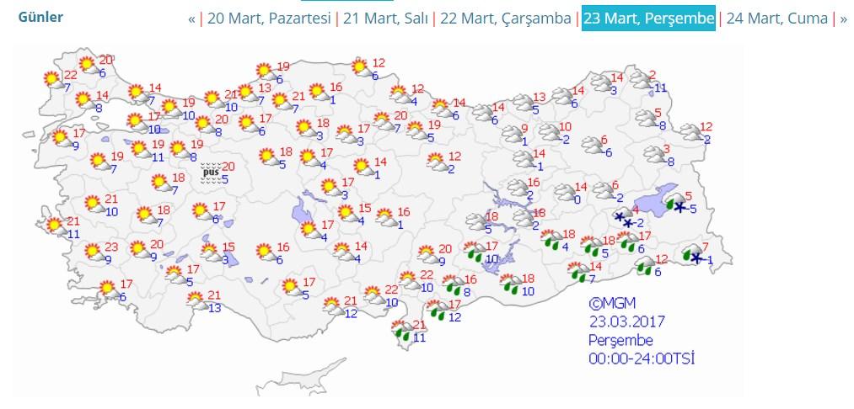Image resolution: width=854 pixels, height=409 pixels.
Task: Open the sunny station showing 21/13
Action: [x=198, y=300]
